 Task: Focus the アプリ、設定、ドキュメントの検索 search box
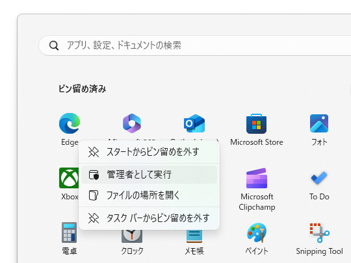[x=195, y=45]
